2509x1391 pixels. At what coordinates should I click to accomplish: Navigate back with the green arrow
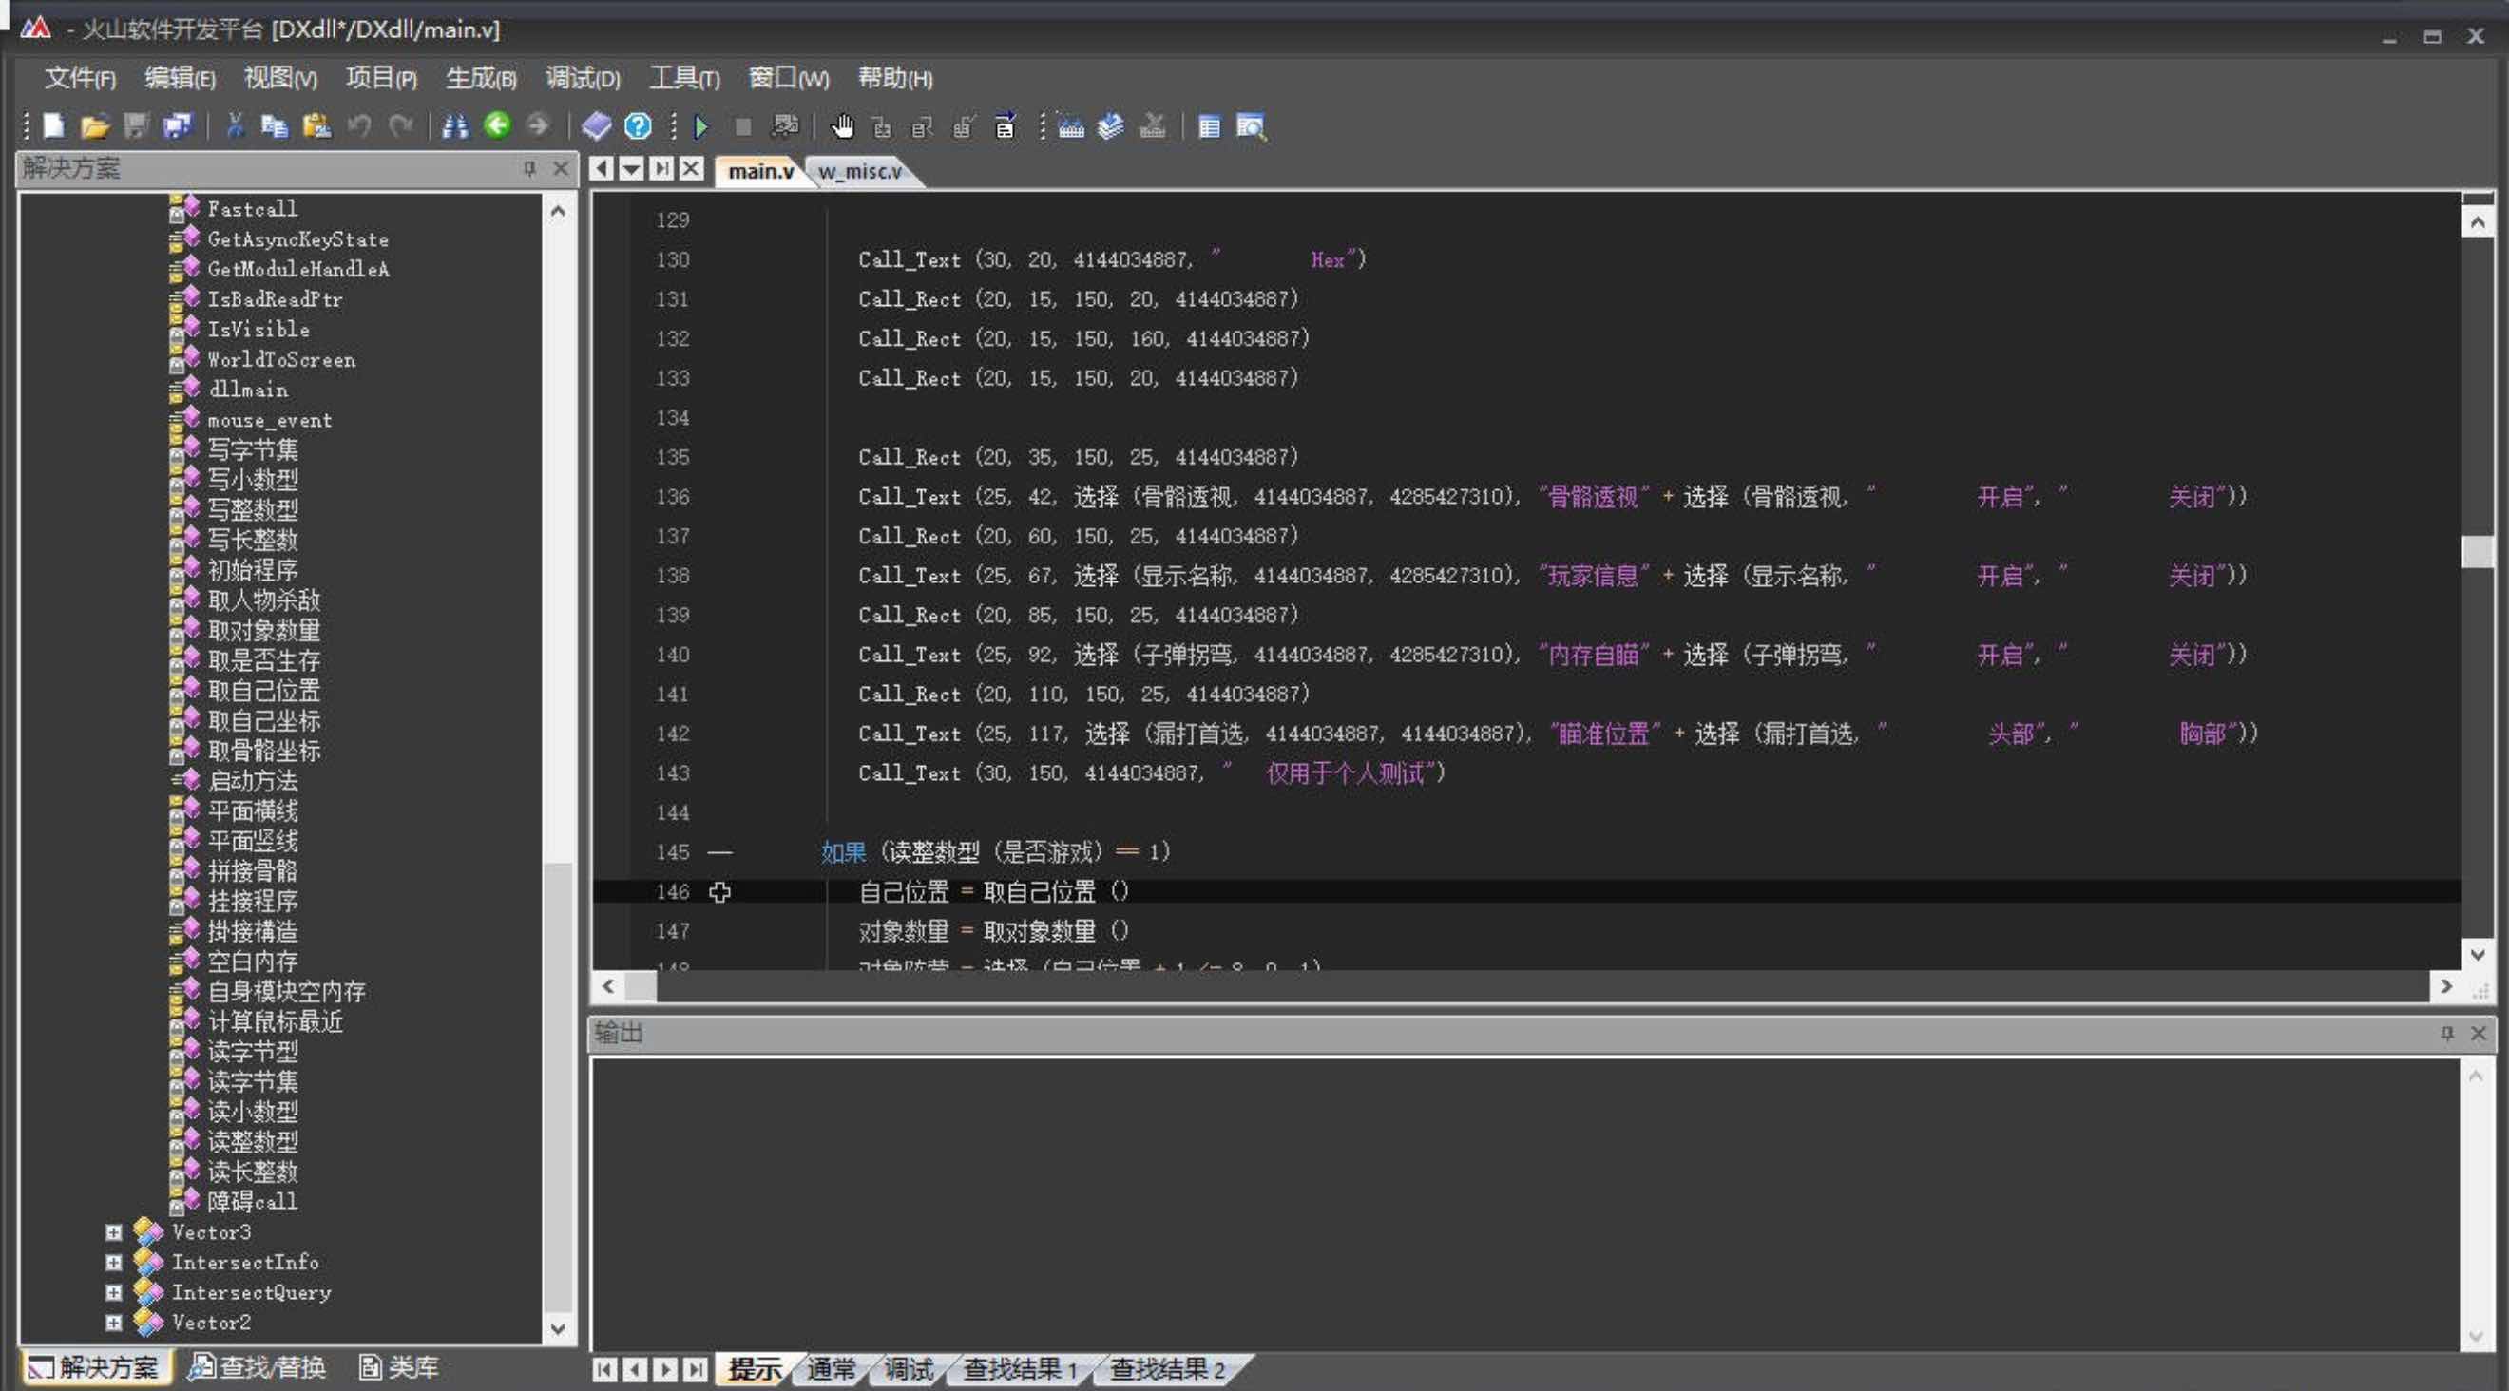point(497,124)
